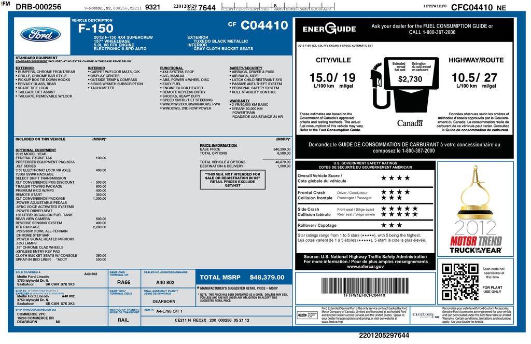531x344 pixels.
Task: Select the golden calipers Motor Trend trophy
Action: 476,191
